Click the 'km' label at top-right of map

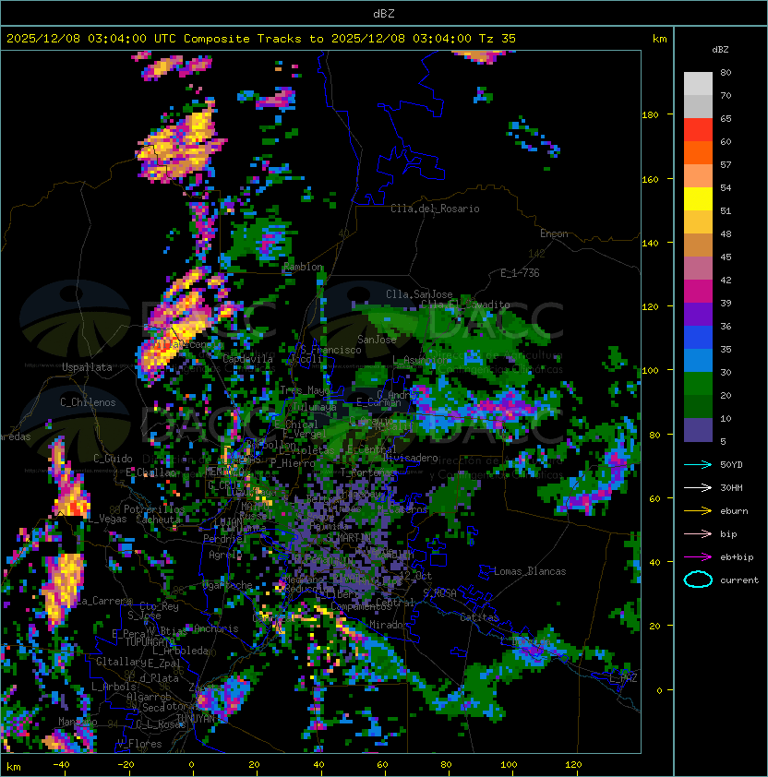coord(659,39)
